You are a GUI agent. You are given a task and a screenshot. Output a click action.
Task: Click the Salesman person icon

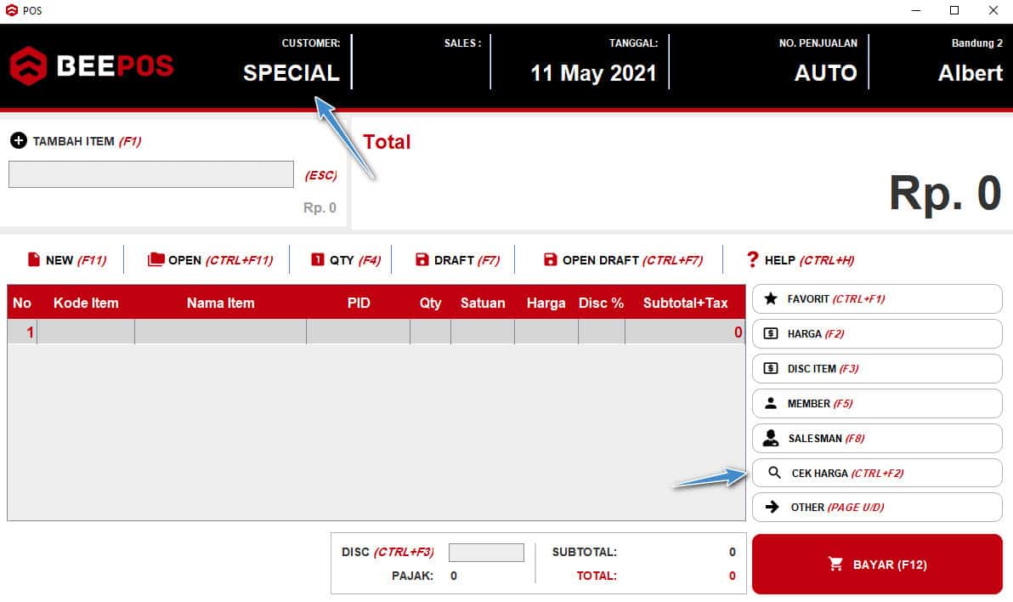click(x=771, y=438)
